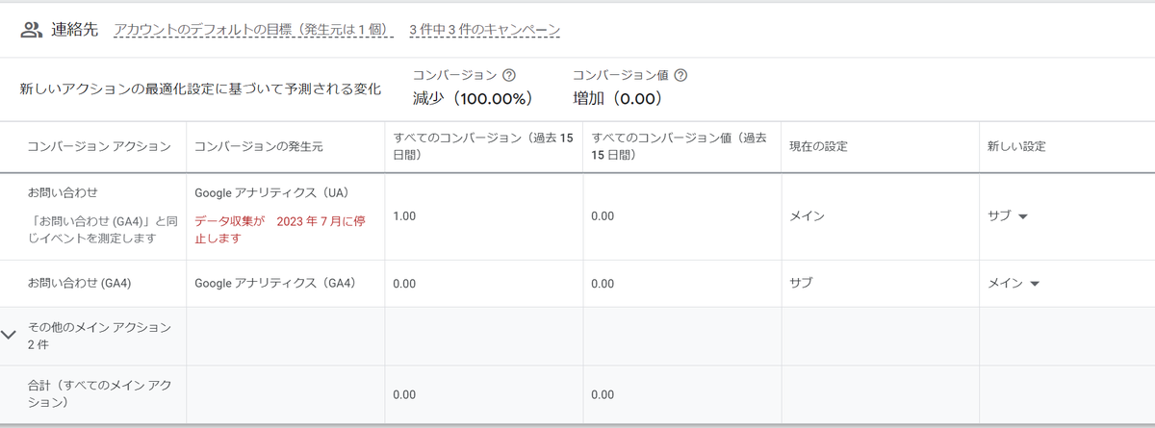This screenshot has height=428, width=1155.
Task: Click サブ current setting in GA4 row
Action: [801, 284]
